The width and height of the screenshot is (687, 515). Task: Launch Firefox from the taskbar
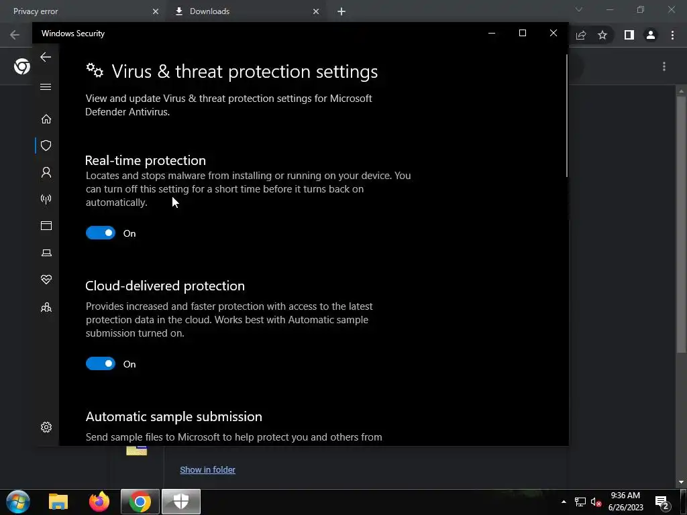coord(99,502)
